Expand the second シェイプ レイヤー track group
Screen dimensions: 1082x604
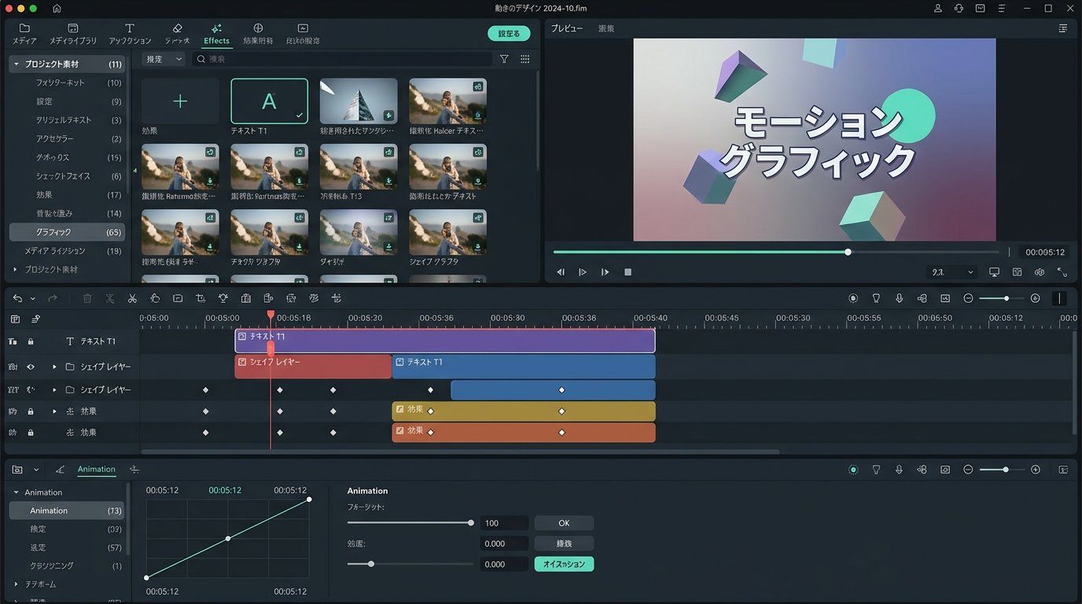(54, 389)
